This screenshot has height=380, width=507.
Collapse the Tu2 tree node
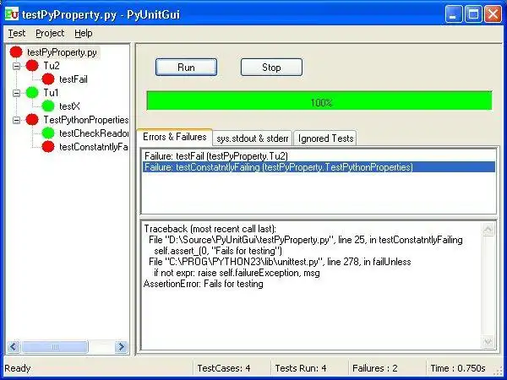(16, 66)
